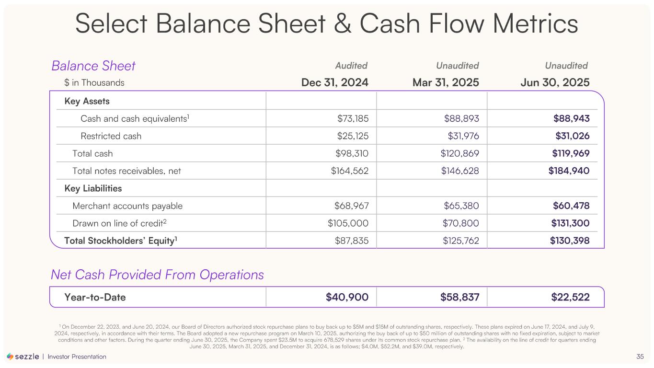The height and width of the screenshot is (368, 654).
Task: Click the Drawn on line of credit label
Action: pos(119,223)
